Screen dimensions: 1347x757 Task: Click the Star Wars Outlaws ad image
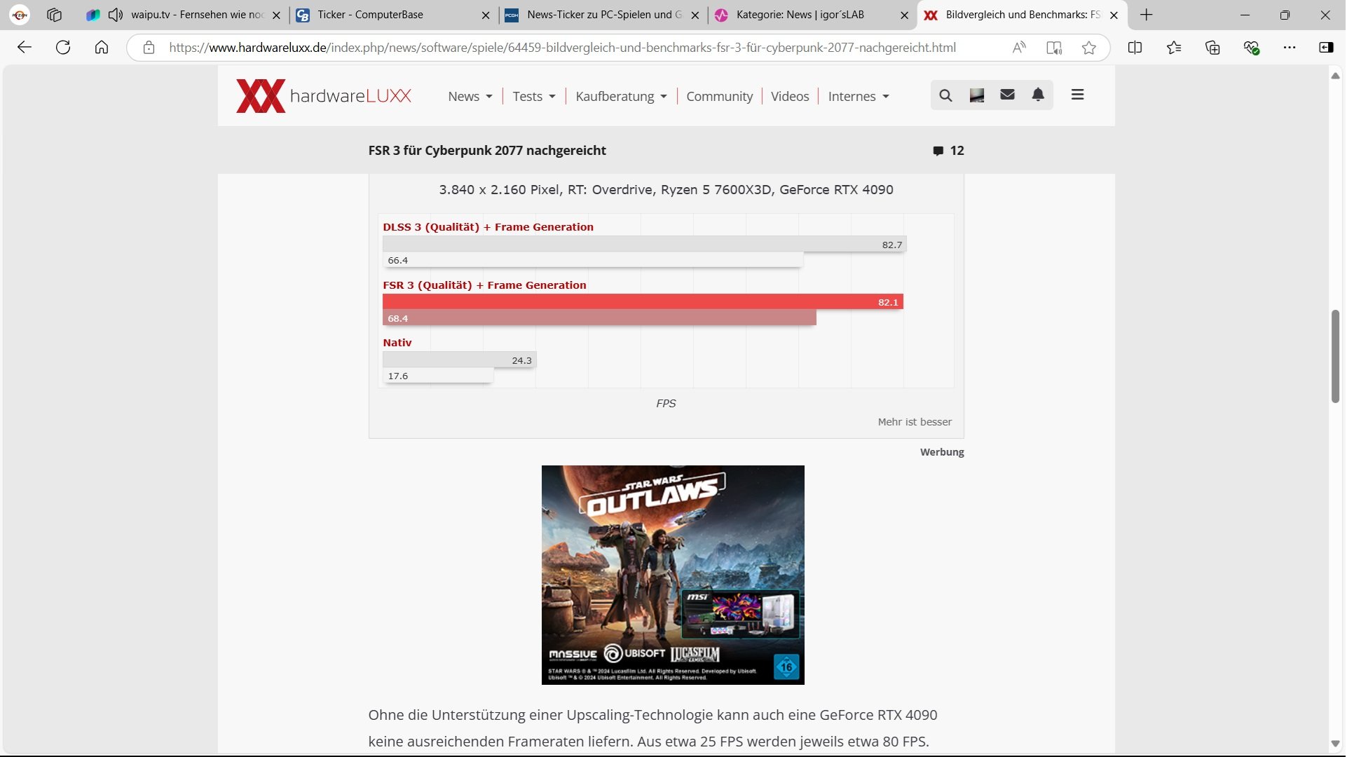click(x=673, y=575)
